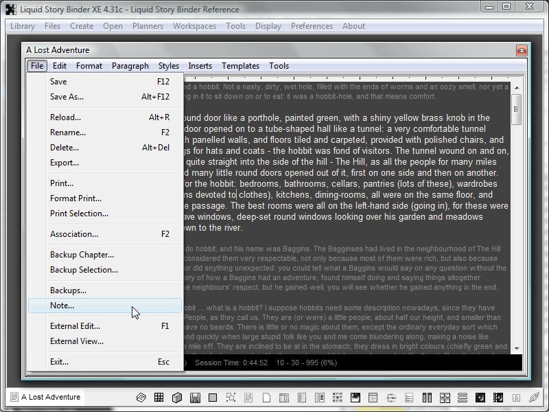This screenshot has width=549, height=412.
Task: Click Format Print... in the menu
Action: [75, 198]
